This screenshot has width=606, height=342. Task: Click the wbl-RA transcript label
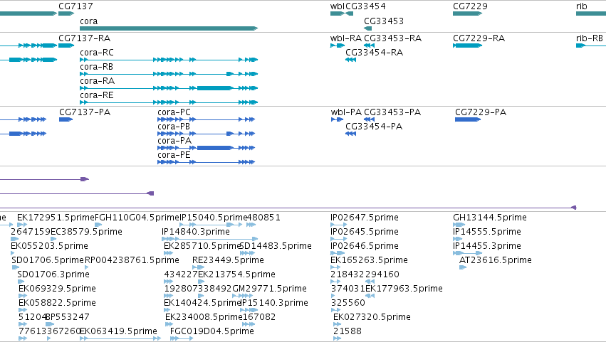(346, 38)
